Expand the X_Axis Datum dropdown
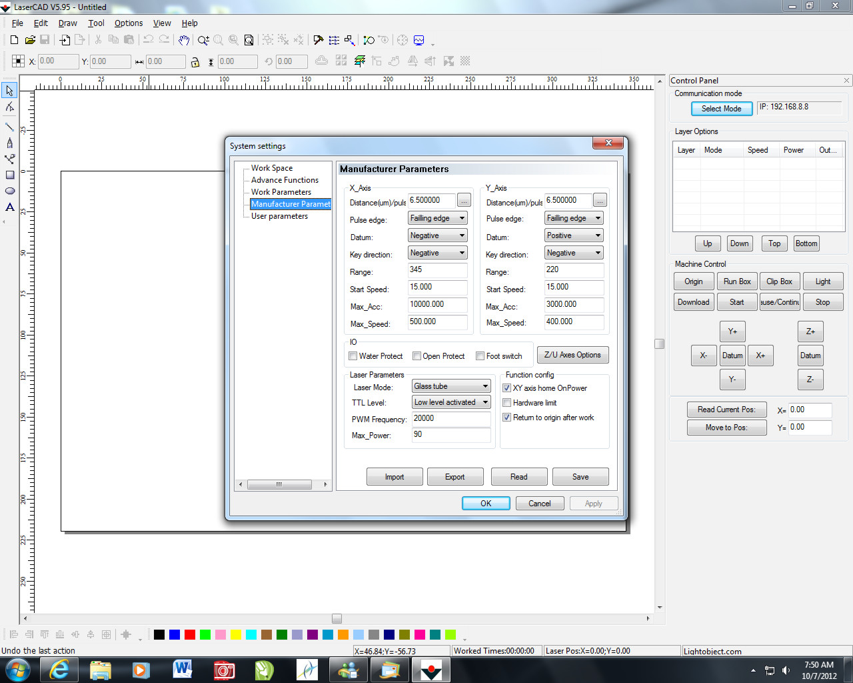 click(438, 235)
